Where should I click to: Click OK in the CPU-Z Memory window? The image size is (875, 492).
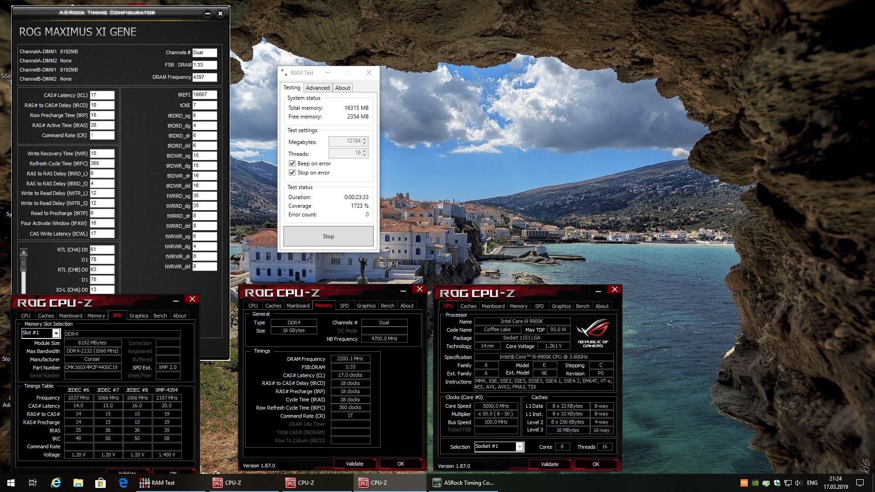[401, 464]
